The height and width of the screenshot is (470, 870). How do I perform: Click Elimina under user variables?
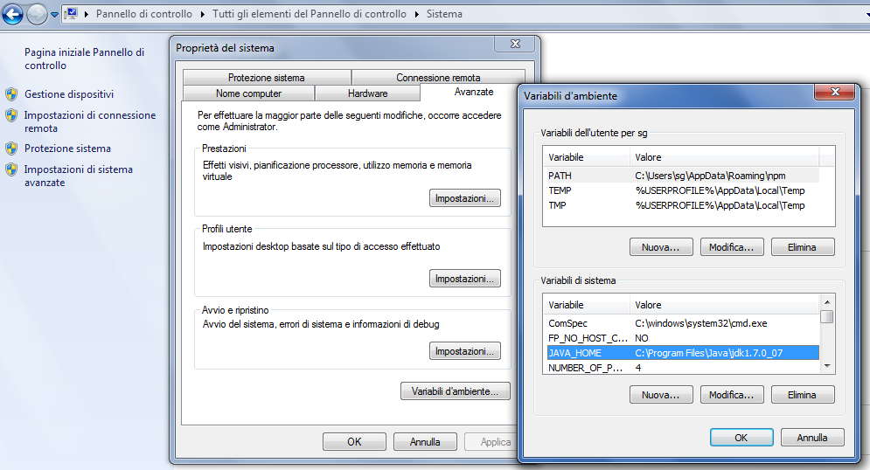click(x=803, y=247)
